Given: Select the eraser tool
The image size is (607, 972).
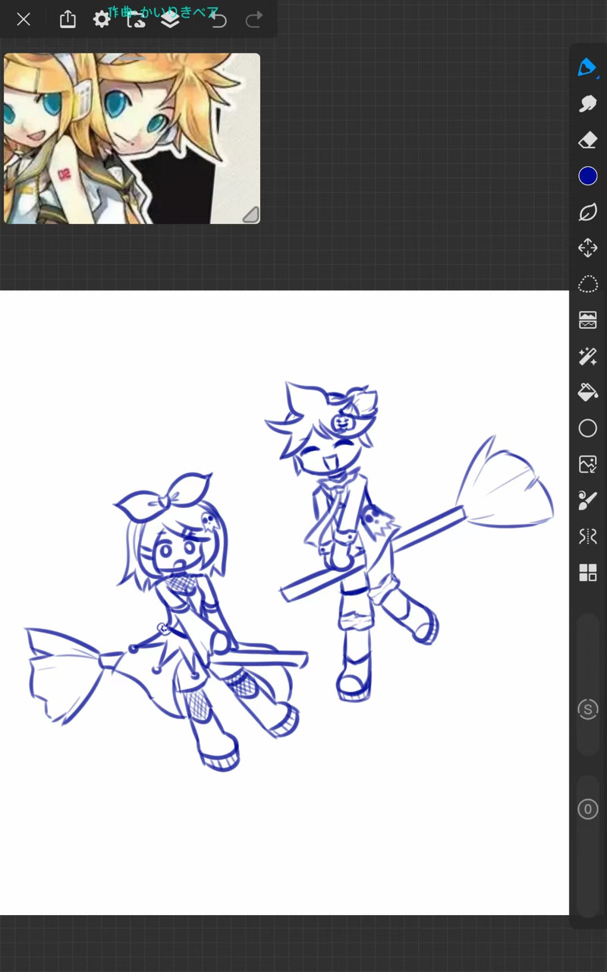Looking at the screenshot, I should pyautogui.click(x=588, y=140).
